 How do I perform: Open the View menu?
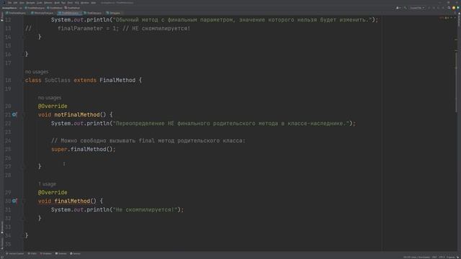(x=22, y=3)
